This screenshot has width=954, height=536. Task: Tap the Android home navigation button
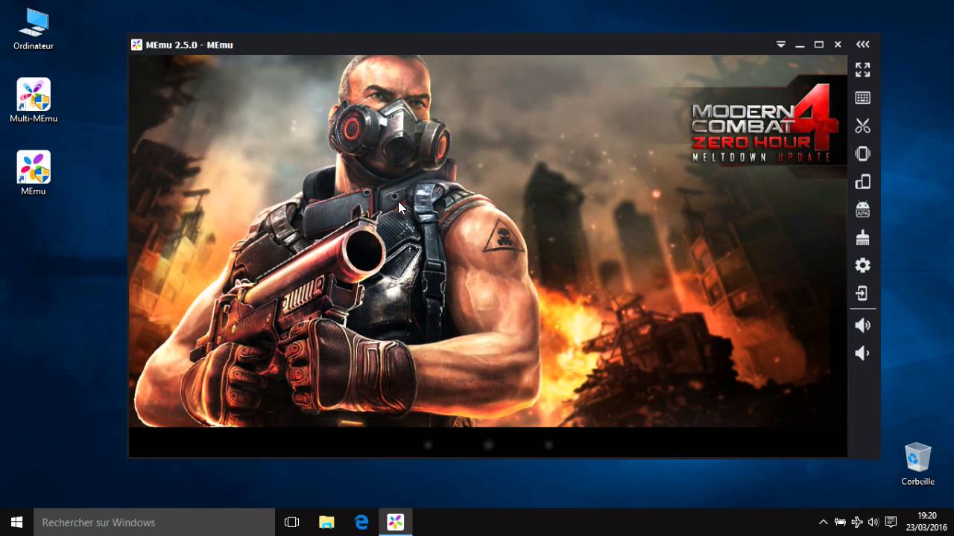click(488, 445)
